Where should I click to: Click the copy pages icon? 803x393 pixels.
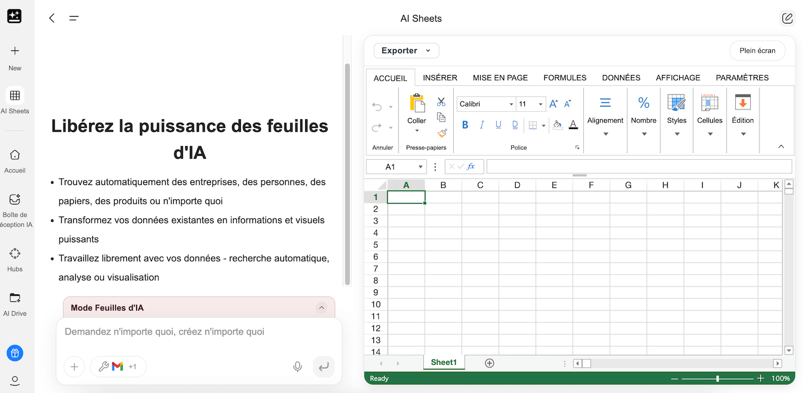point(441,117)
